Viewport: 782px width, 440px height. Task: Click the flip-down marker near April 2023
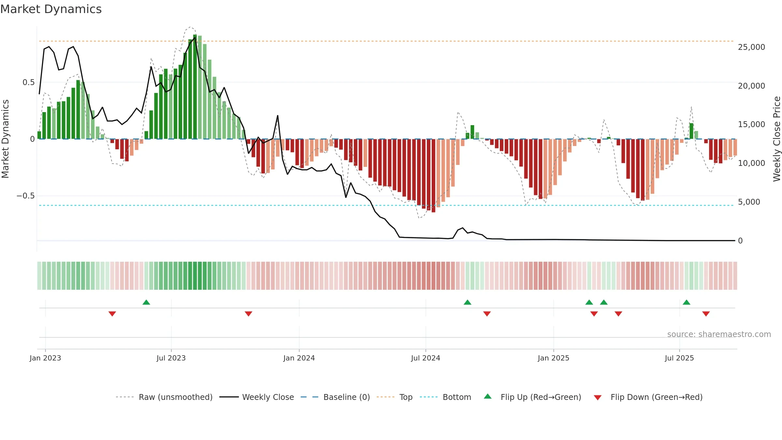pyautogui.click(x=112, y=314)
